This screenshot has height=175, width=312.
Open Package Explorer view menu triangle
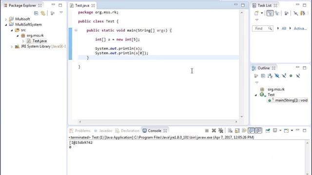61,13
